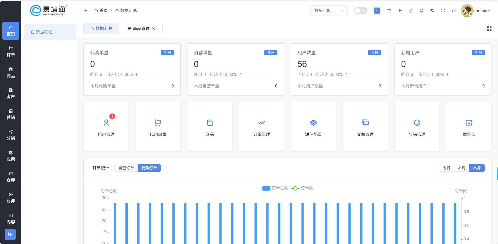
Task: Open the 商品 sidebar section
Action: click(11, 73)
